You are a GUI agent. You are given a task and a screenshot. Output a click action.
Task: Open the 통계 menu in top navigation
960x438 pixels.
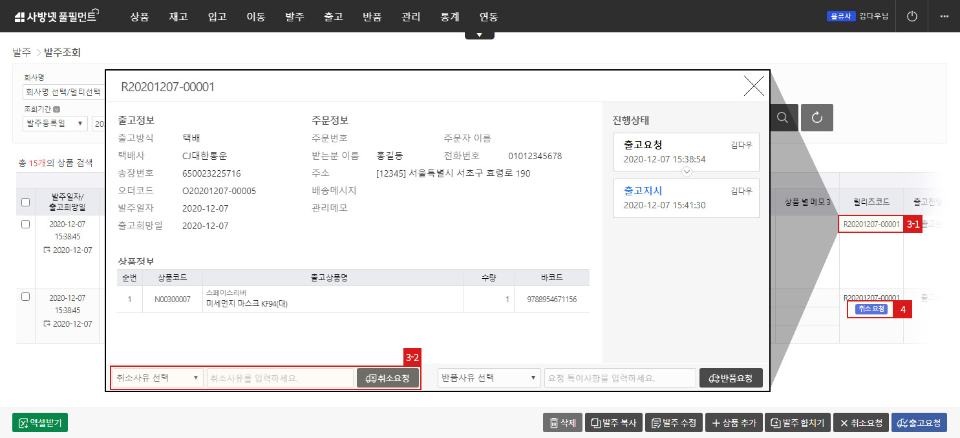(449, 17)
